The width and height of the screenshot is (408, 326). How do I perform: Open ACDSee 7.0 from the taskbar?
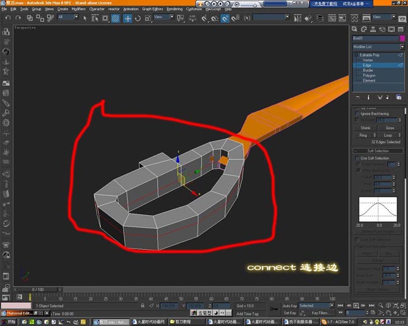340,322
